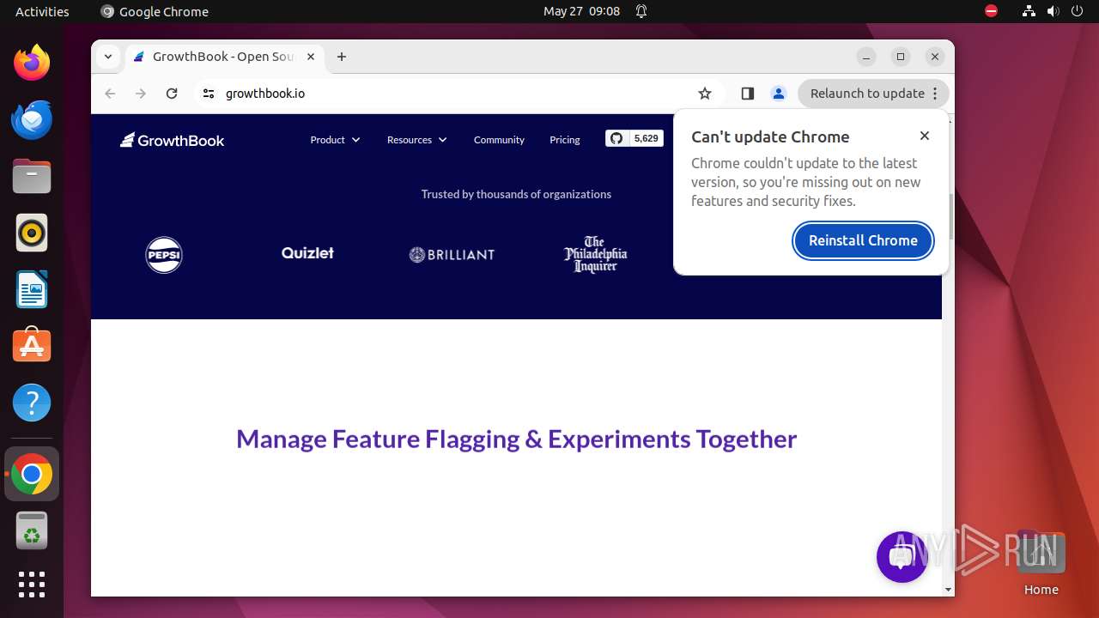Dismiss the Can't update Chrome popup
This screenshot has height=618, width=1099.
[x=925, y=136]
